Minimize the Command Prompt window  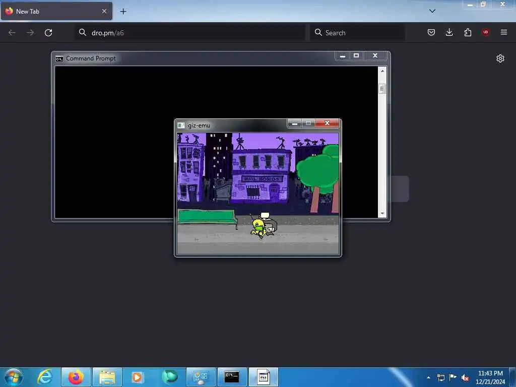pyautogui.click(x=343, y=56)
